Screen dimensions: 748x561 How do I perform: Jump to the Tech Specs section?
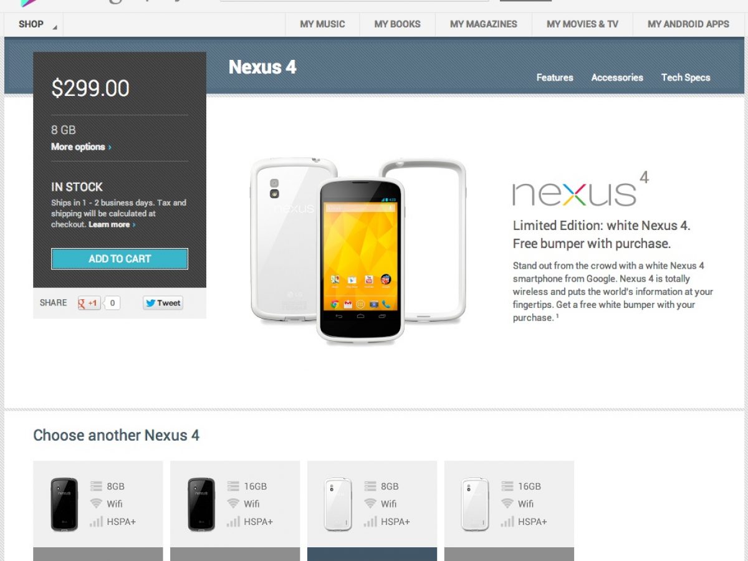[686, 77]
